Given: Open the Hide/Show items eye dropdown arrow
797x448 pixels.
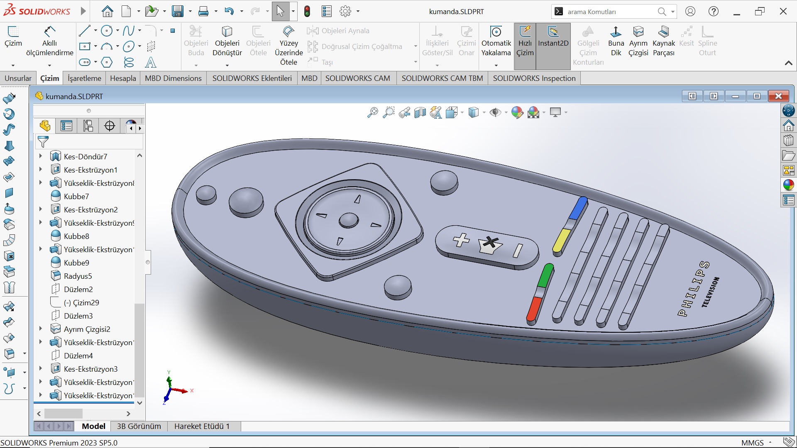Looking at the screenshot, I should click(506, 113).
